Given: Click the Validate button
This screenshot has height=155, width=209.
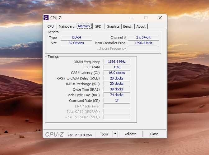Looking at the screenshot, I should point(131,134).
